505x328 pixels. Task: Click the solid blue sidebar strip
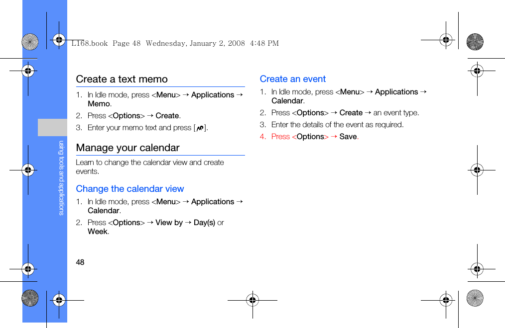(x=45, y=224)
